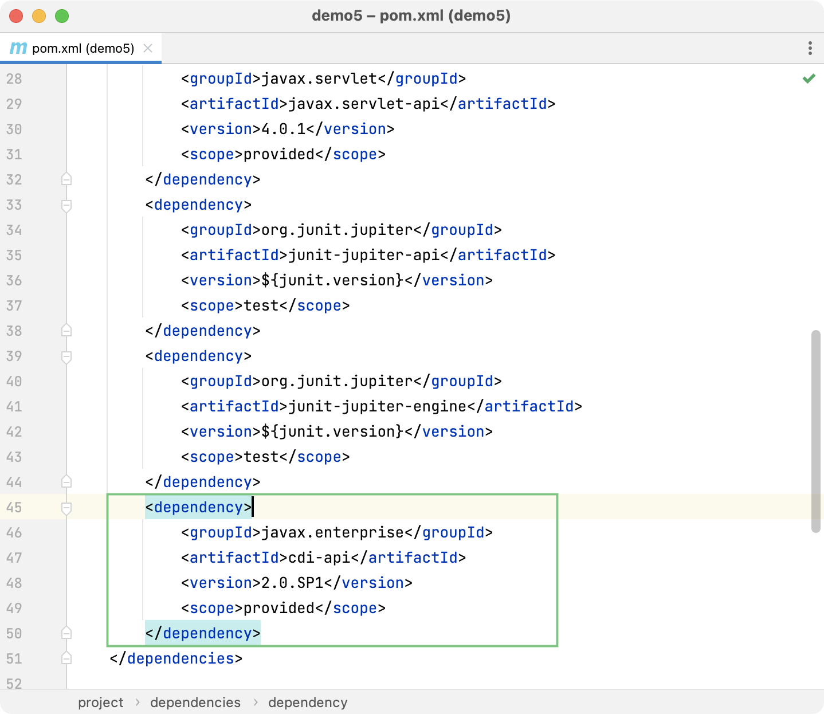Click the highlighted opening dependency tag line 45
The image size is (824, 714).
click(x=198, y=507)
